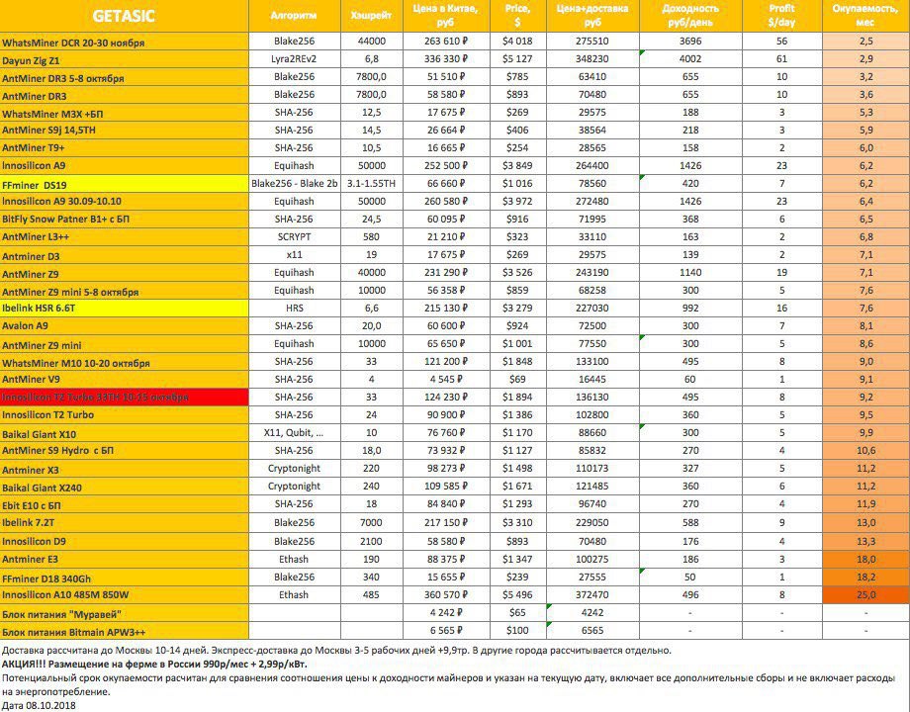Select the 'Antminer D3' cell
Screen dimensions: 910x712
point(125,255)
